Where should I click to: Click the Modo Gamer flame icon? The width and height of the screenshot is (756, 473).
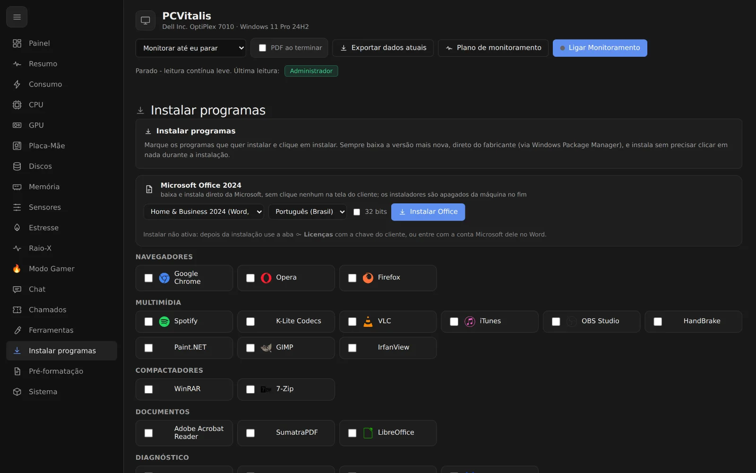[x=17, y=269]
